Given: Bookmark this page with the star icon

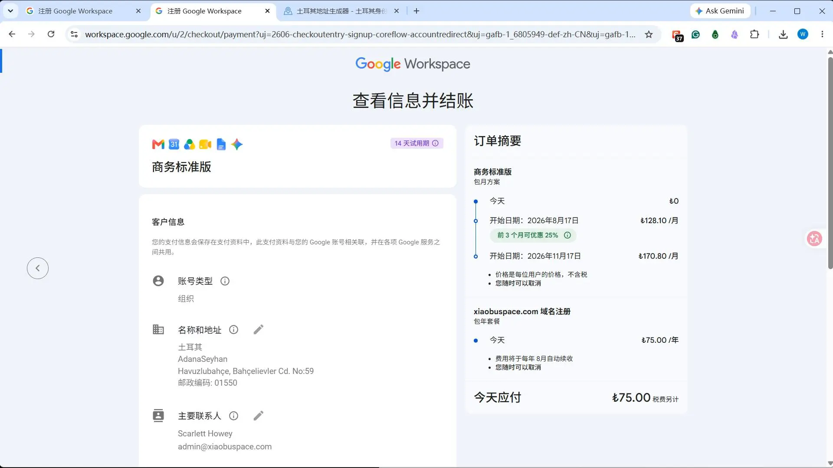Looking at the screenshot, I should click(x=649, y=34).
